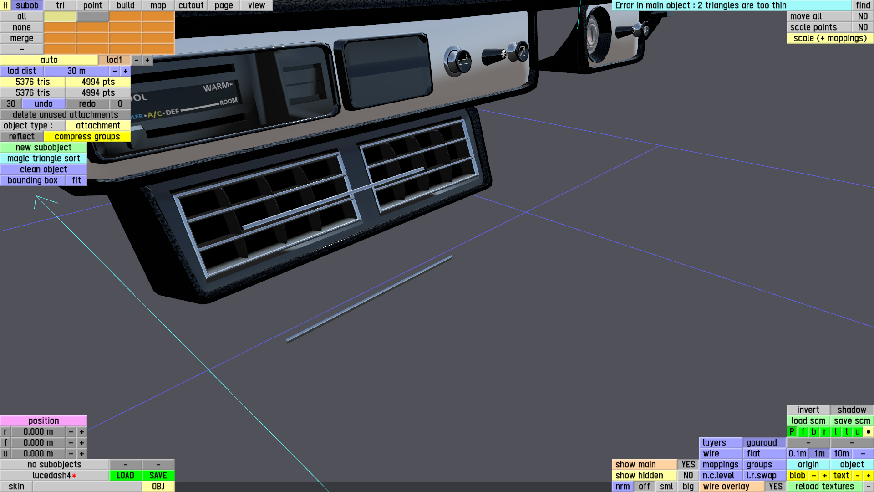Increase blob size with plus
The width and height of the screenshot is (874, 492).
pyautogui.click(x=824, y=476)
